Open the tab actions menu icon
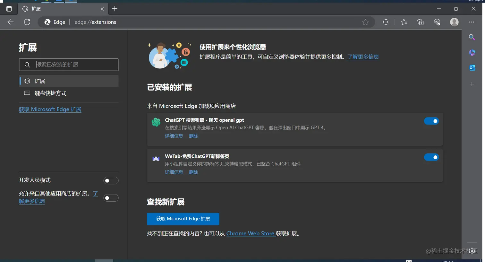The image size is (485, 262). click(9, 9)
